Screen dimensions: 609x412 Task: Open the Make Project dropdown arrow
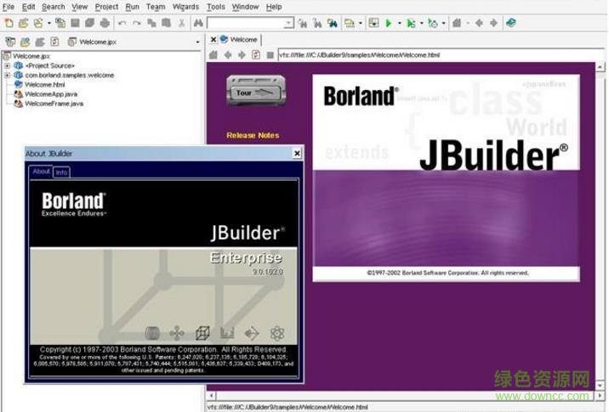(x=361, y=23)
